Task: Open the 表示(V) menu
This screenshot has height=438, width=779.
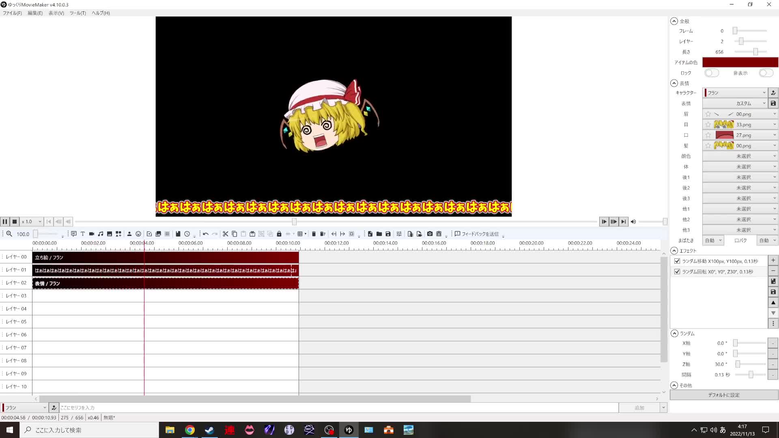Action: (56, 13)
